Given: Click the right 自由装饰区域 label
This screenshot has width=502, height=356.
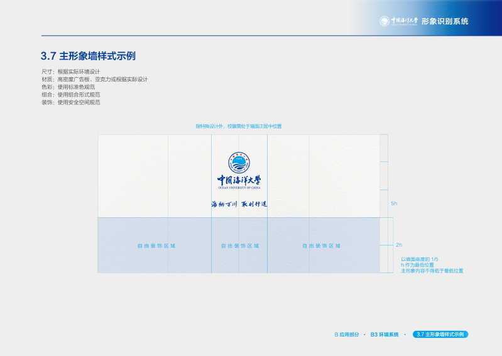Looking at the screenshot, I should [321, 245].
